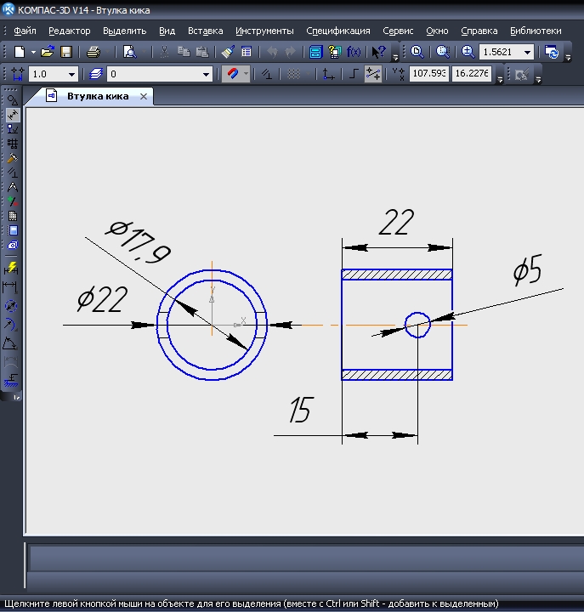Open the Инструменты menu
This screenshot has width=584, height=612.
coord(264,31)
